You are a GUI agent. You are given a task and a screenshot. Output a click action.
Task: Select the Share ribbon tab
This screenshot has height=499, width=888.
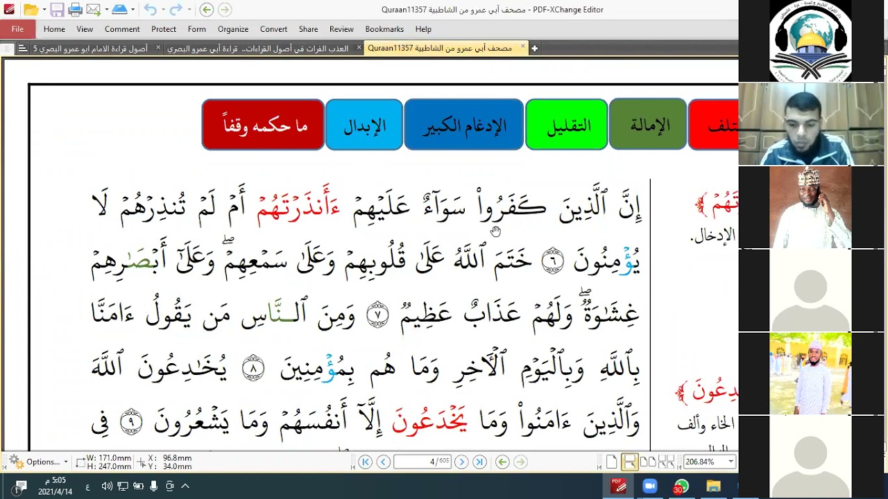tap(308, 29)
